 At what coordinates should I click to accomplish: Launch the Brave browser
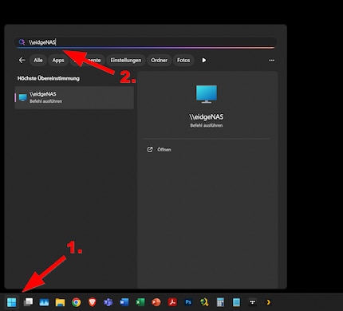(92, 302)
